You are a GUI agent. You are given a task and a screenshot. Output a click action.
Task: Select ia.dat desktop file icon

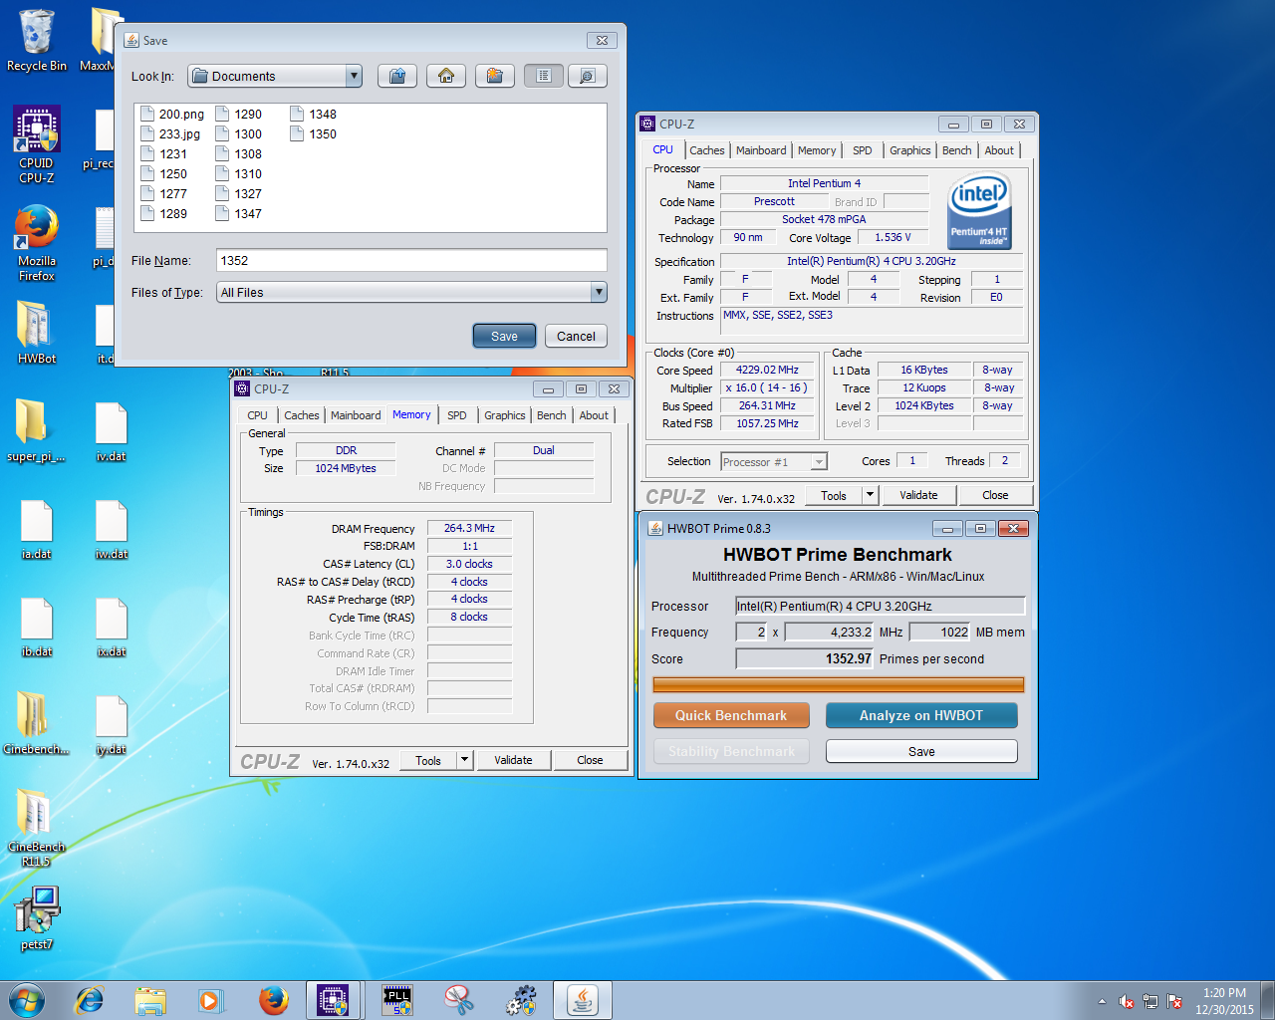[x=37, y=528]
